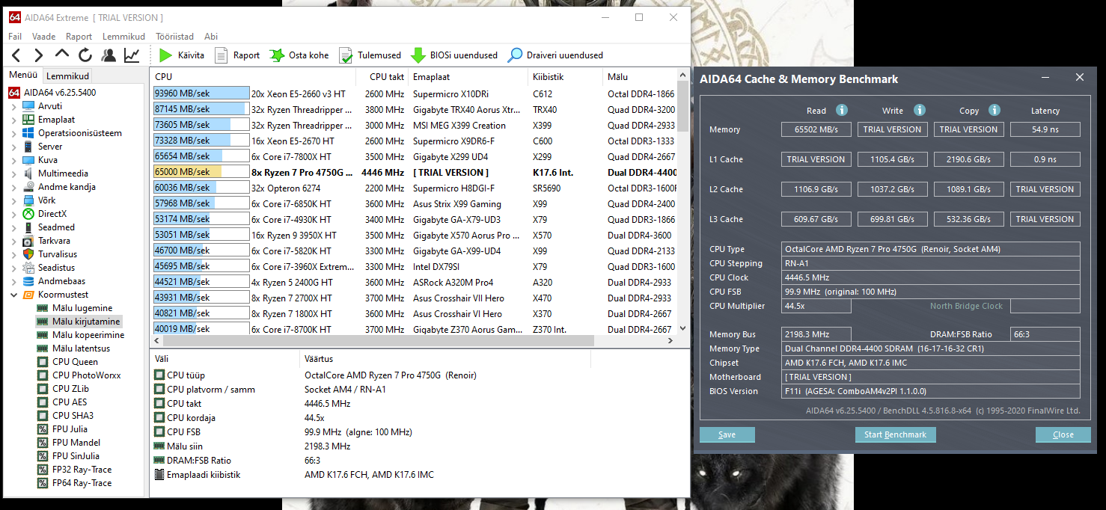The image size is (1106, 510).
Task: Open the user report icon in toolbar
Action: [x=109, y=55]
